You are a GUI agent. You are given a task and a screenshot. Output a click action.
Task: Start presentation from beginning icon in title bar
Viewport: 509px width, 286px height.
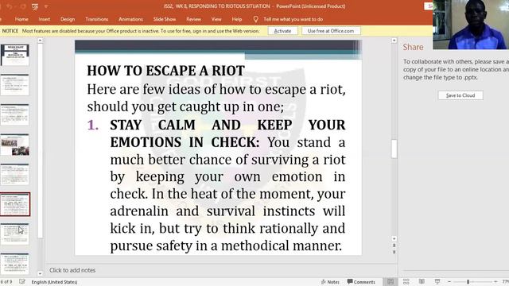(x=35, y=6)
